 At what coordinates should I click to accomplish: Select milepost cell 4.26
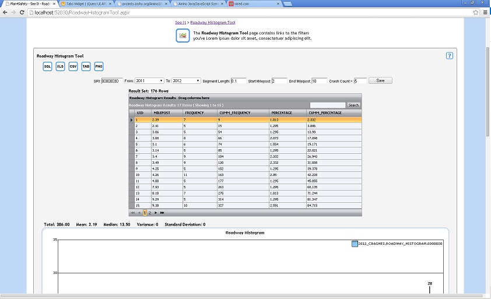click(167, 175)
